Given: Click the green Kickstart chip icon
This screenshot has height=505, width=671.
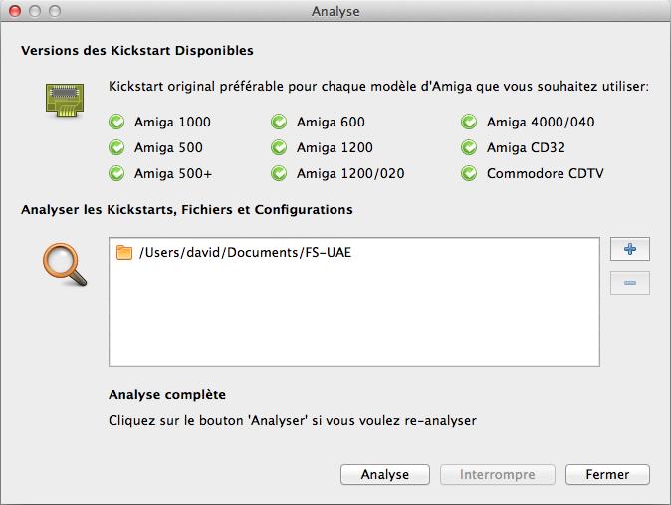Looking at the screenshot, I should point(65,101).
